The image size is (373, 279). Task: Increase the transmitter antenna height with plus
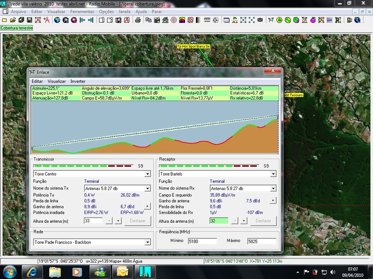[x=118, y=221]
